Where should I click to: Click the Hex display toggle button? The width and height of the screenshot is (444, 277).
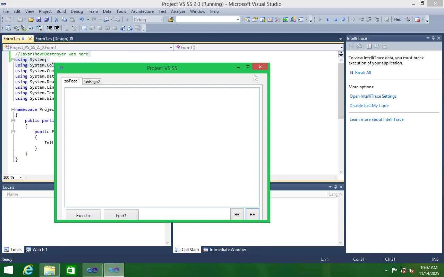pyautogui.click(x=397, y=19)
